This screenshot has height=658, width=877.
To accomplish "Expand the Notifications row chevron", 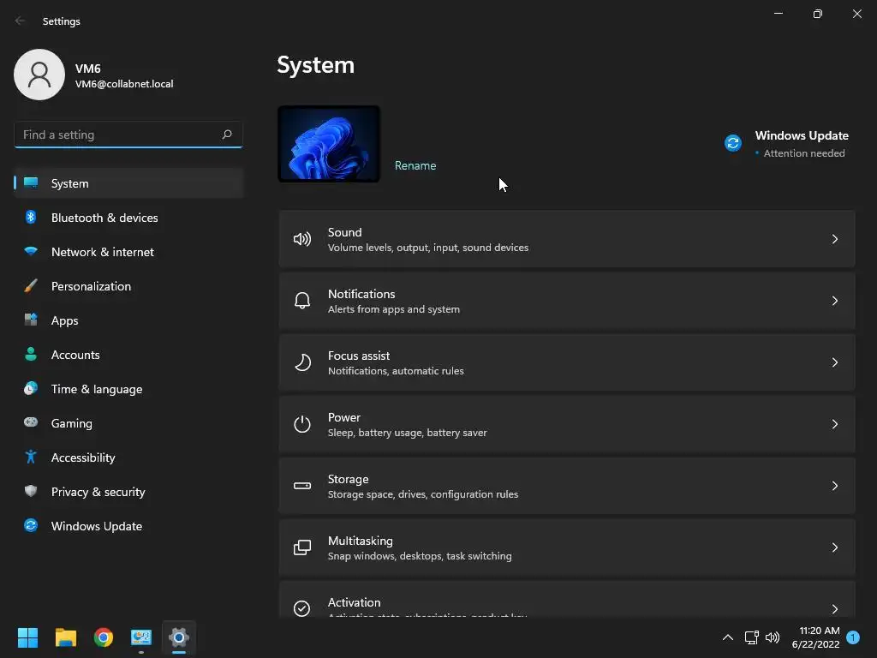I will (834, 301).
